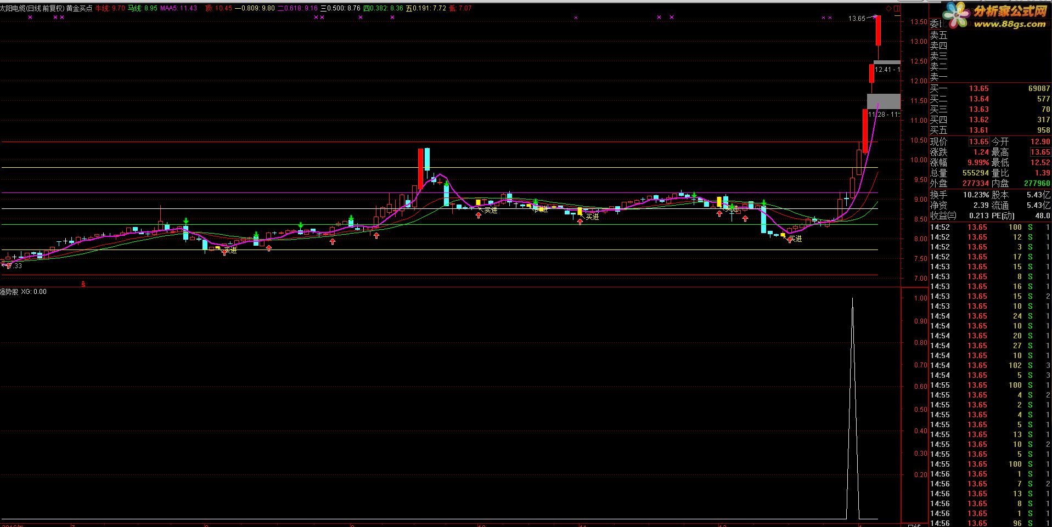This screenshot has width=1052, height=527.
Task: Click the 13.65 high price label on chart
Action: [x=857, y=19]
